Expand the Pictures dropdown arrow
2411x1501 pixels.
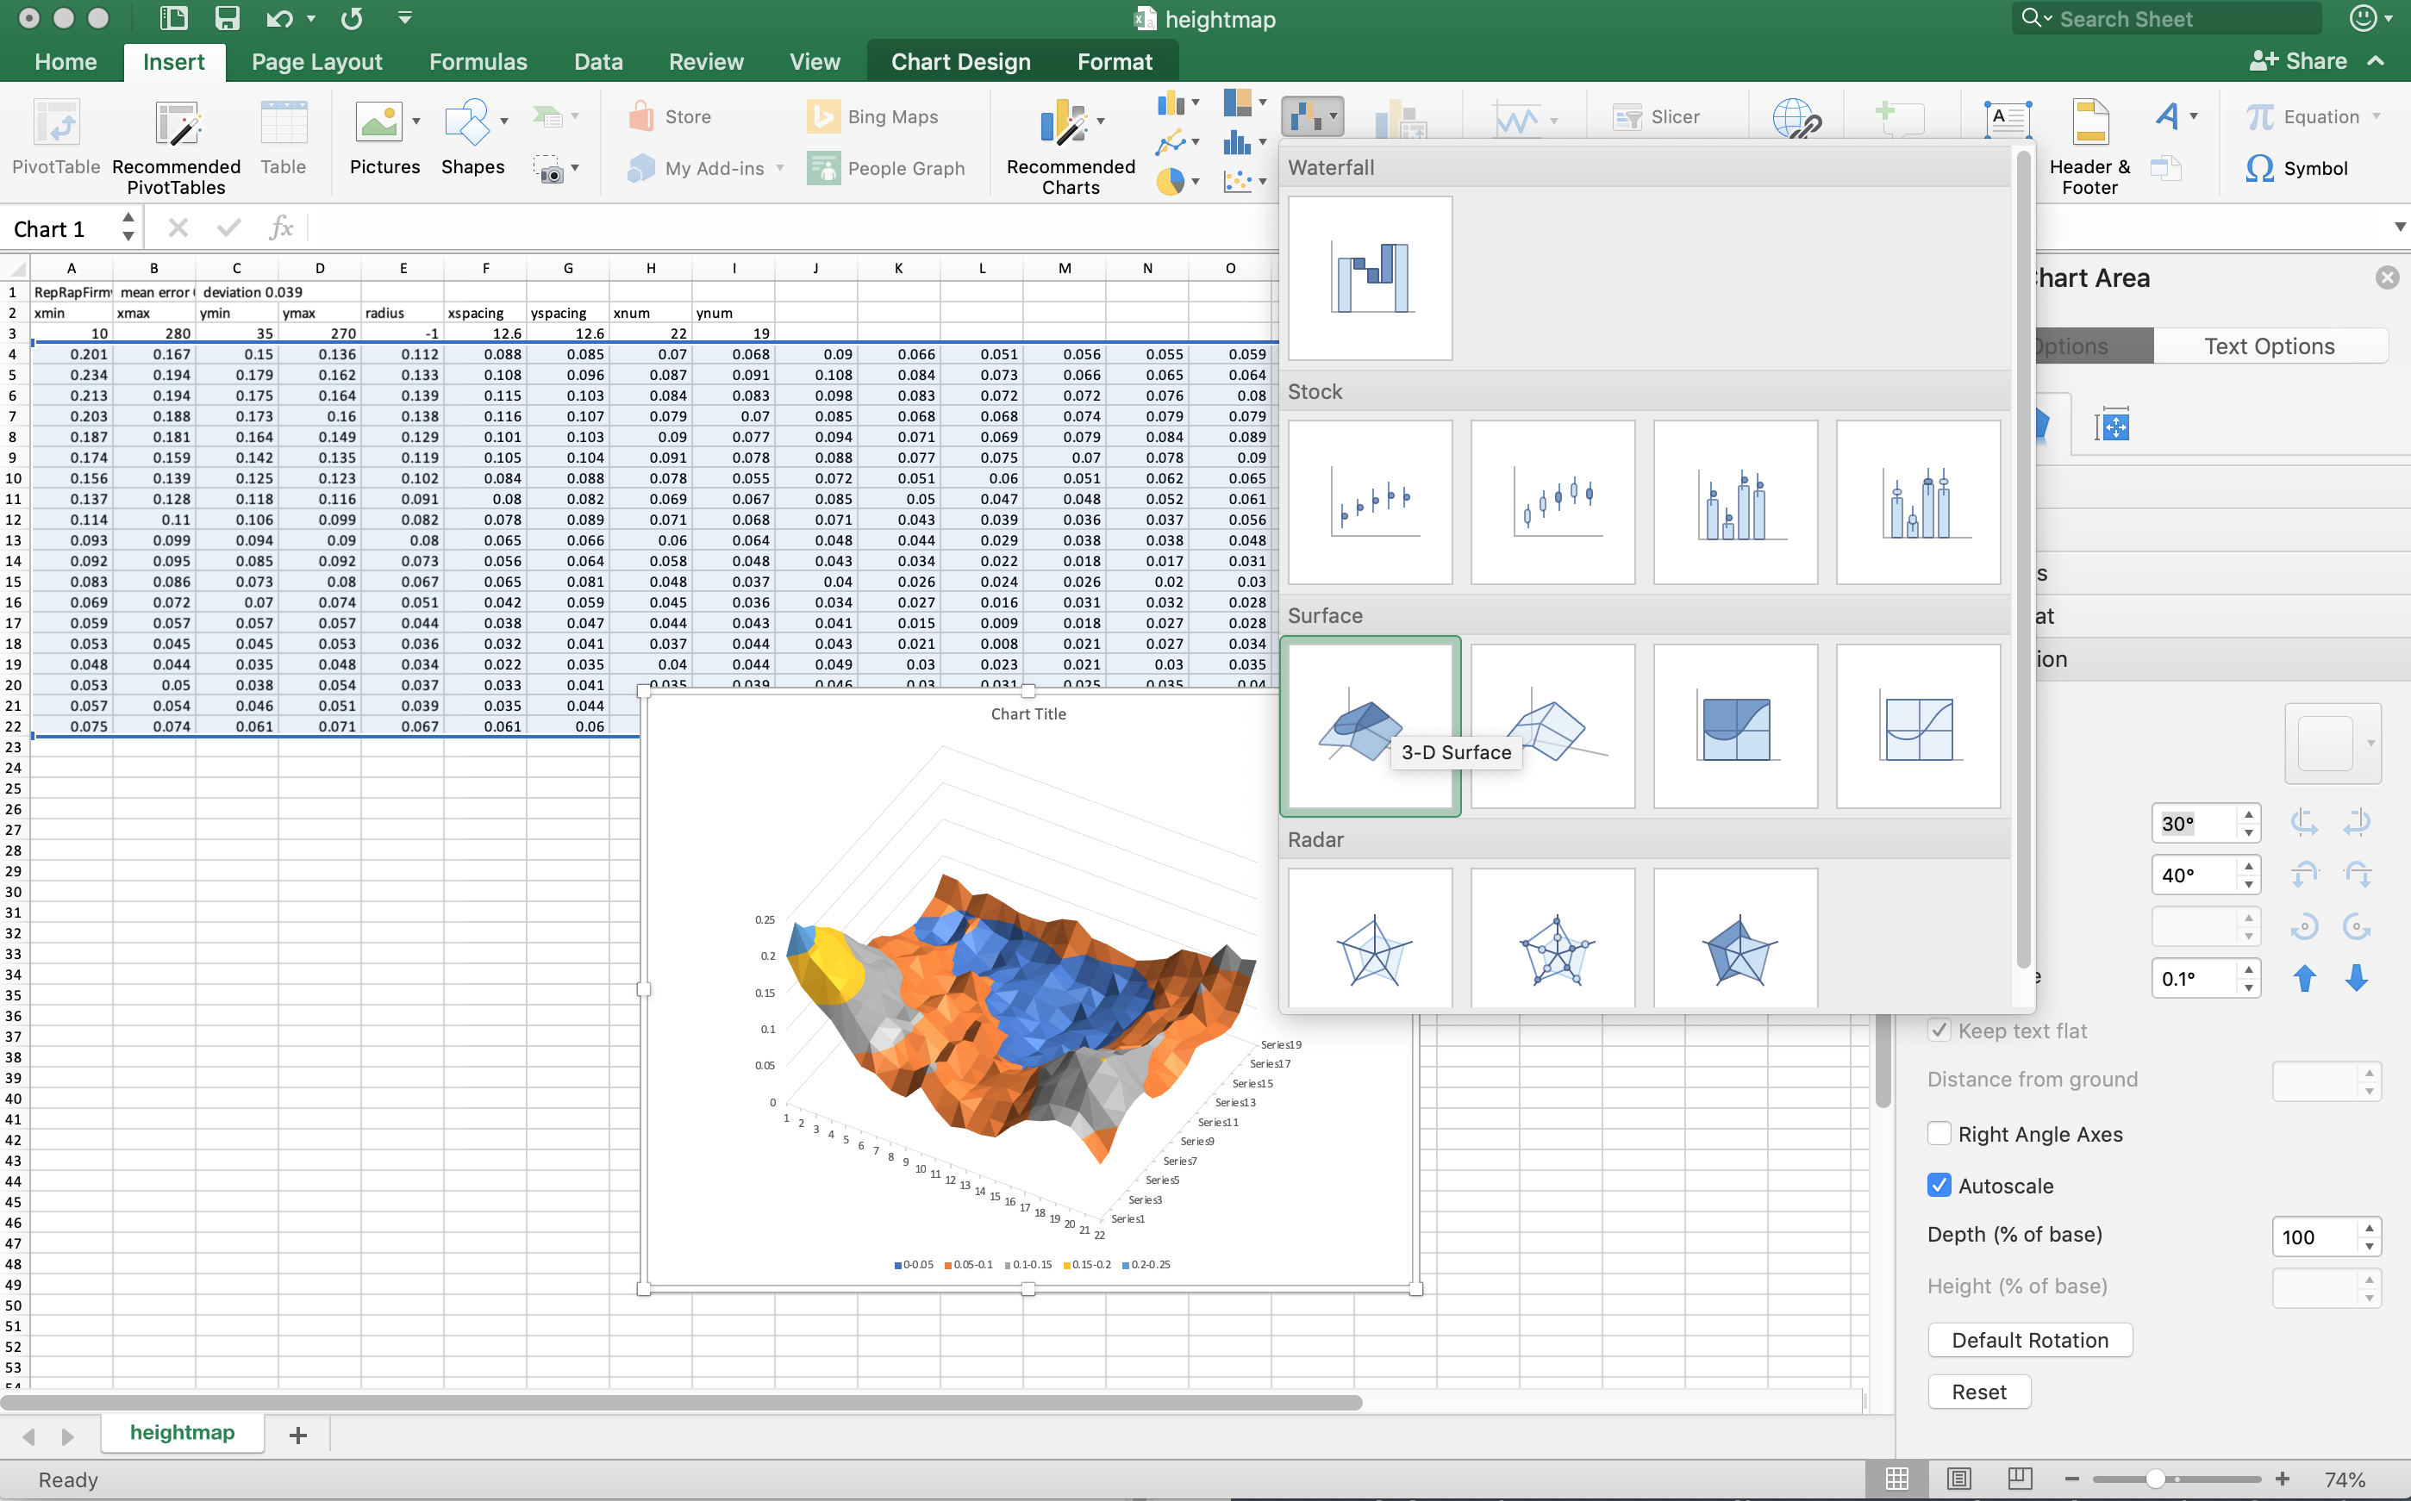[x=416, y=121]
